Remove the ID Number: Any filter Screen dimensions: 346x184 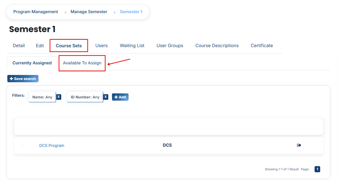pyautogui.click(x=106, y=97)
